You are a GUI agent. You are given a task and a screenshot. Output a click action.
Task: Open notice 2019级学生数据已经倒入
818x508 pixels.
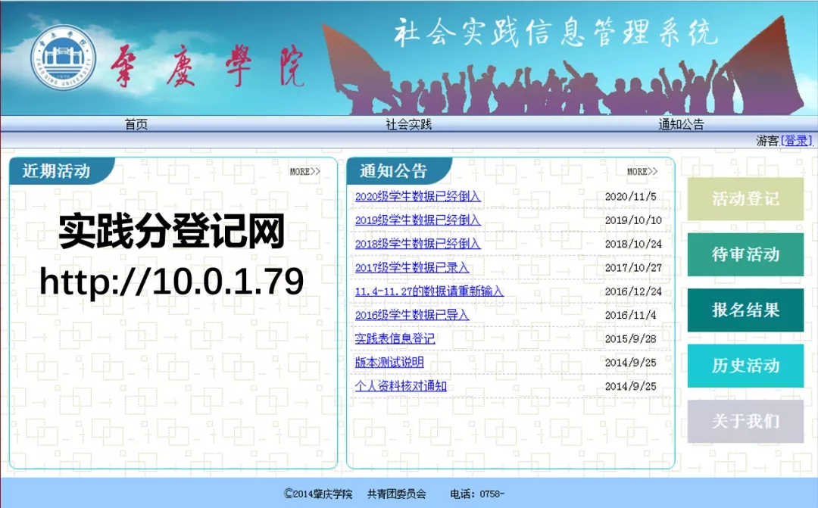(417, 220)
